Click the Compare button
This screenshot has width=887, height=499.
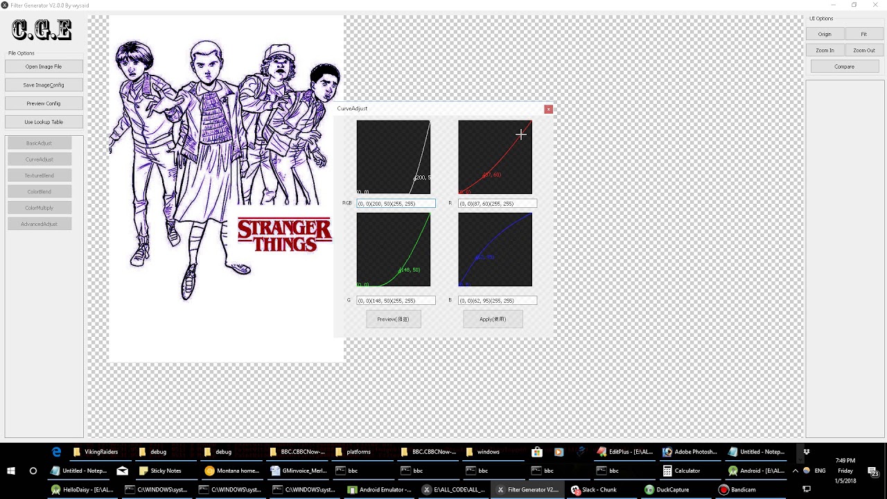(x=844, y=67)
